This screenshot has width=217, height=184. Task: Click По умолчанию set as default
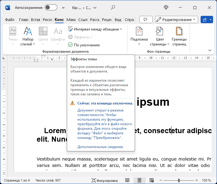[84, 45]
